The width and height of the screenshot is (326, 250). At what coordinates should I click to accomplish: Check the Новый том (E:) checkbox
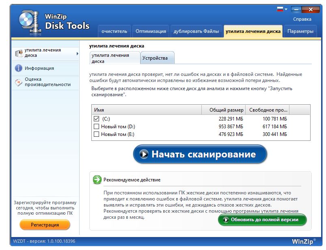[96, 134]
